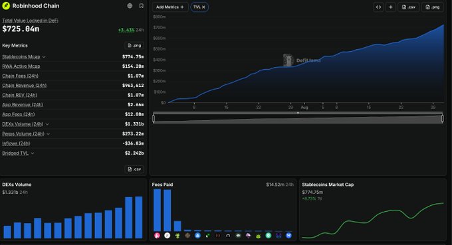Click the Aug label on chart x-axis

304,108
